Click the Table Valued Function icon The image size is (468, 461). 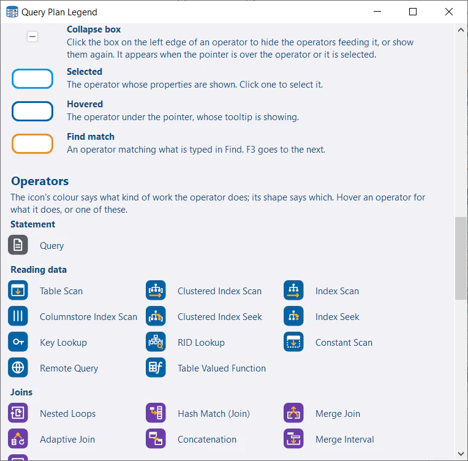156,367
